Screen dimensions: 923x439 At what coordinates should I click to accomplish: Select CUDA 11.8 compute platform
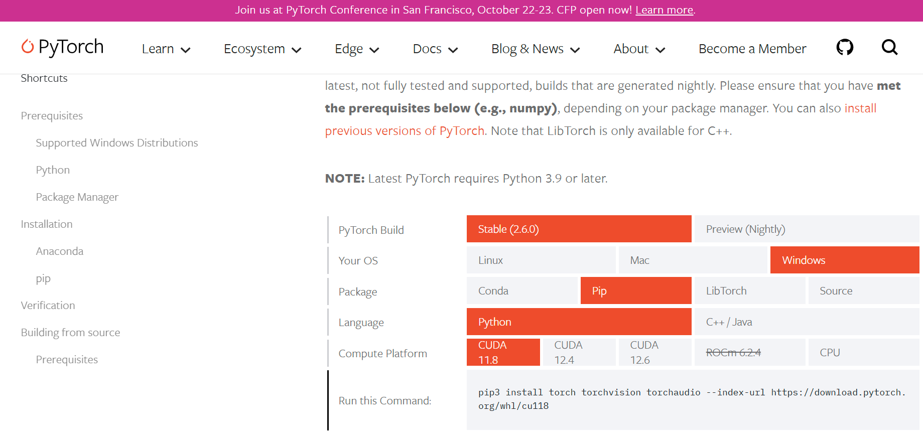coord(503,352)
